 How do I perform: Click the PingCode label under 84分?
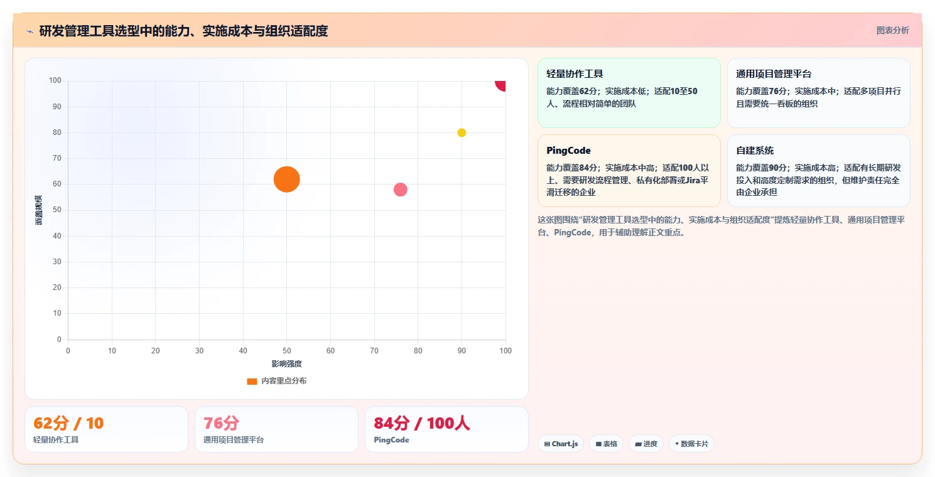point(391,440)
